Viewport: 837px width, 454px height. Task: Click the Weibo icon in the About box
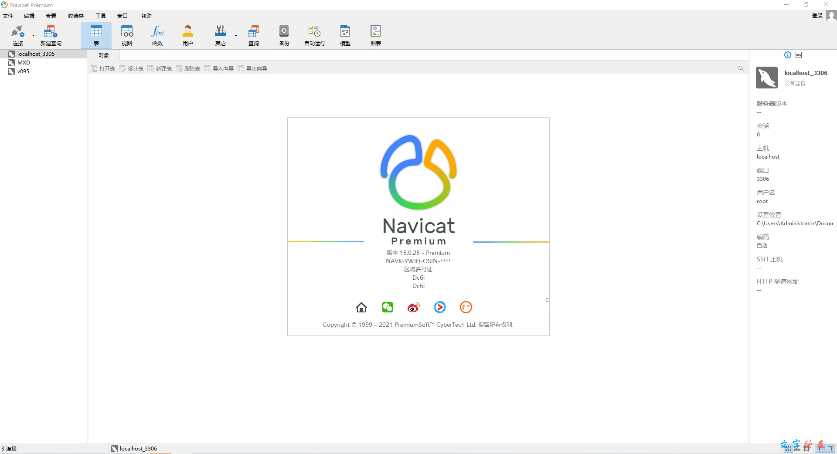(414, 308)
